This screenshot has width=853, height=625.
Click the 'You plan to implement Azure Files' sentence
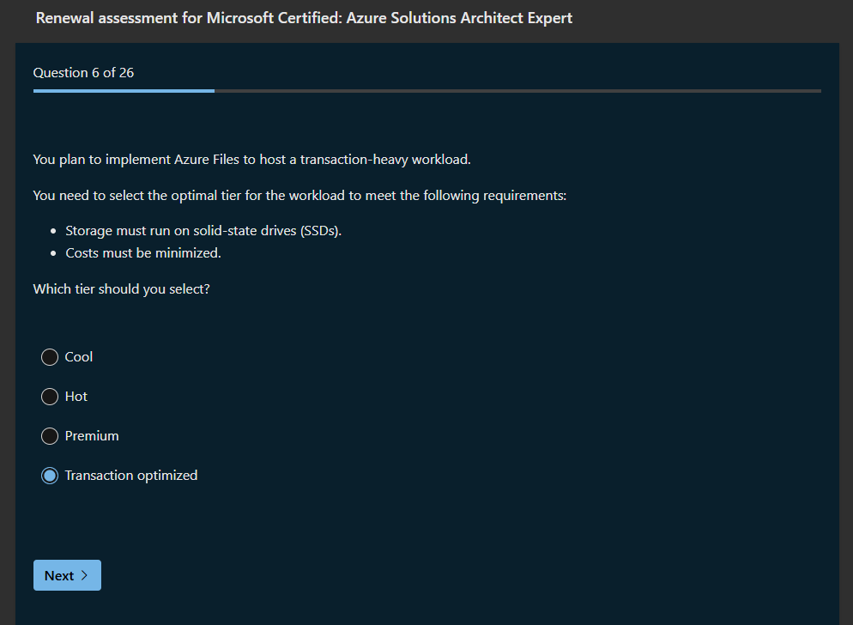click(251, 160)
